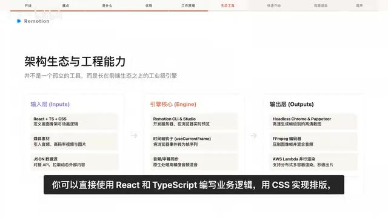Screen dimensions: 388x218
Task: Select the Headless Chrome & Puppeteer card
Action: tap(313, 121)
